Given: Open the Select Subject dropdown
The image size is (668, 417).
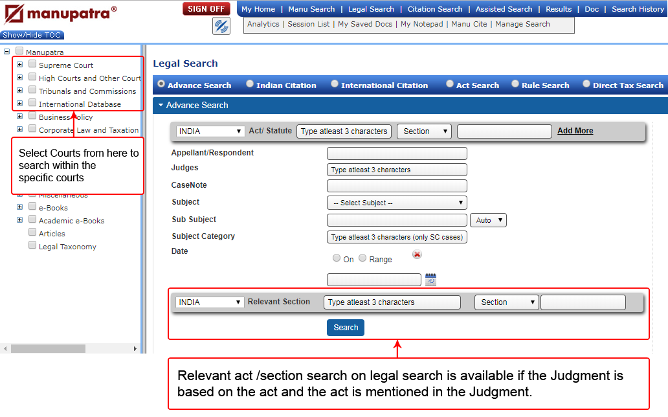Looking at the screenshot, I should click(396, 203).
